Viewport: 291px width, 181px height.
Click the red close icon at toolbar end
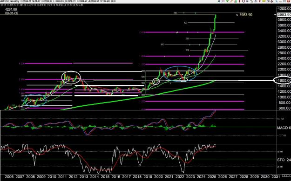tap(288, 1)
